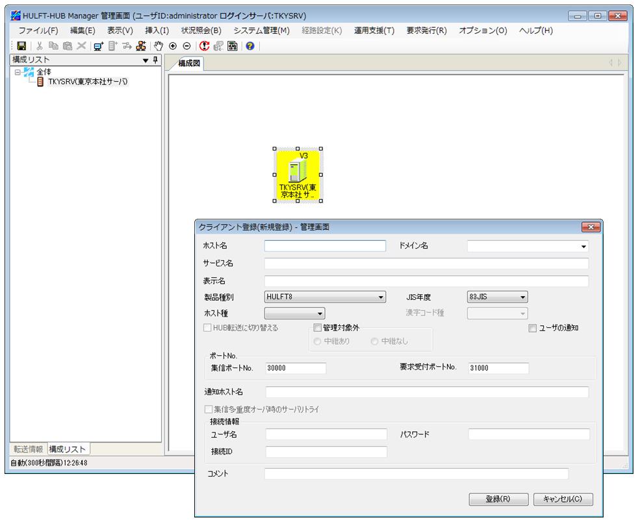The height and width of the screenshot is (522, 638).
Task: Select the yellow TKYSRV server node in diagram
Action: coord(298,175)
